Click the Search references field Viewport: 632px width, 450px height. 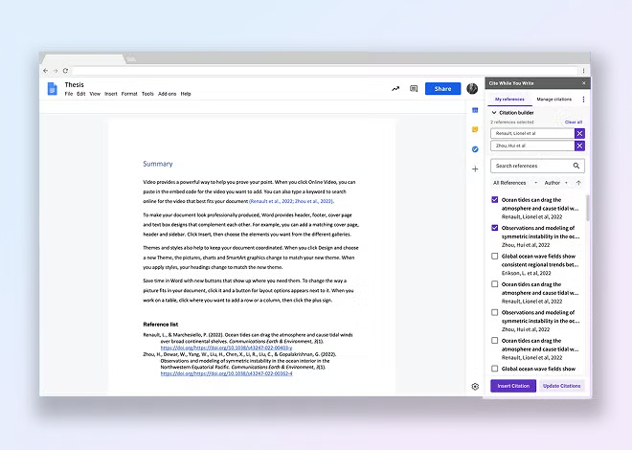531,166
